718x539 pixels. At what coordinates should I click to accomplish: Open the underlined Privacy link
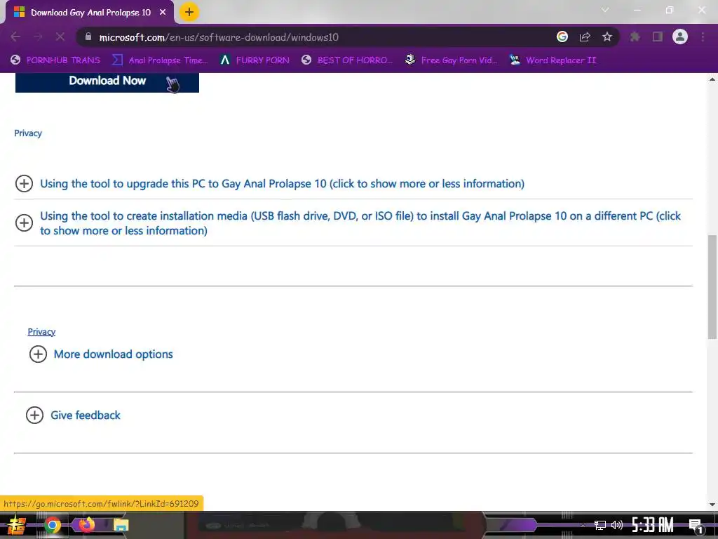point(41,331)
